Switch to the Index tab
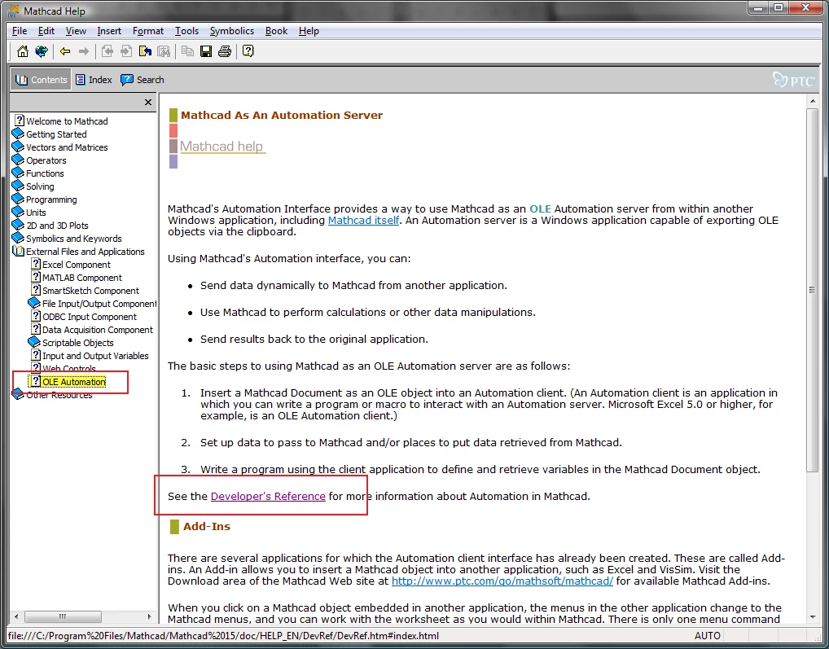This screenshot has width=829, height=649. (94, 80)
